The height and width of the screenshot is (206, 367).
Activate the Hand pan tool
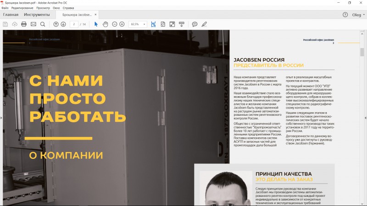tap(106, 24)
